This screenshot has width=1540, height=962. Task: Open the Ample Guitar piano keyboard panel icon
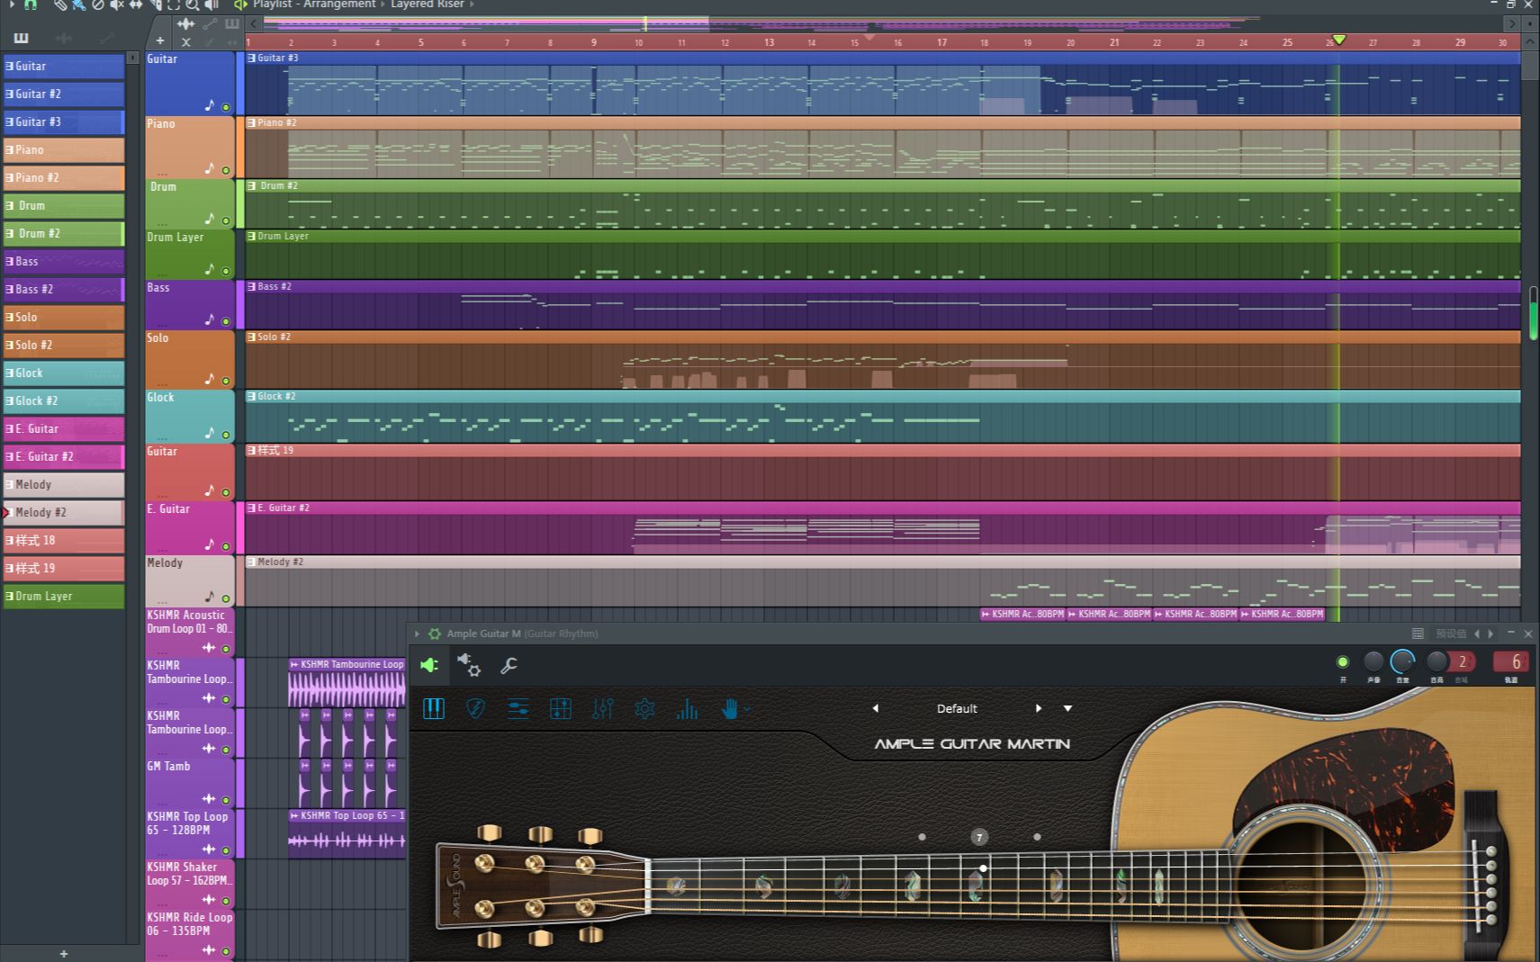coord(434,709)
